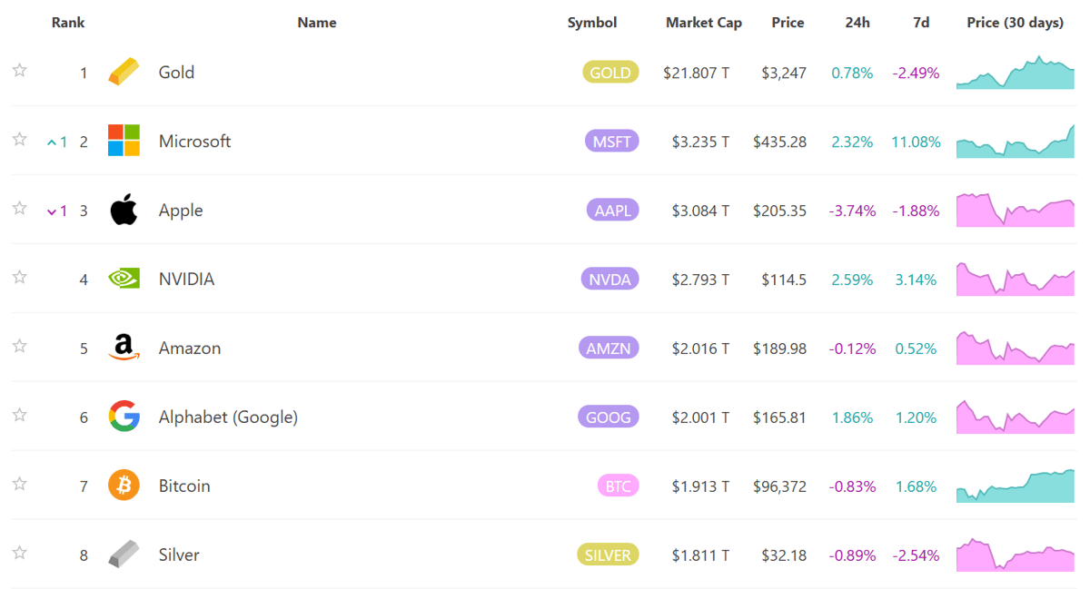The image size is (1090, 589).
Task: Sort the table by Market Cap
Action: pos(703,23)
